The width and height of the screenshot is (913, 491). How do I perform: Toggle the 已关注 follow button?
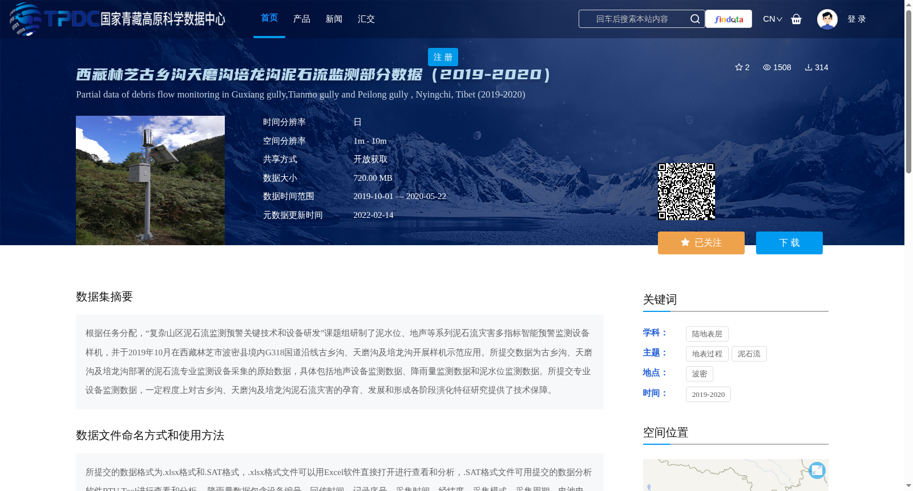(701, 243)
